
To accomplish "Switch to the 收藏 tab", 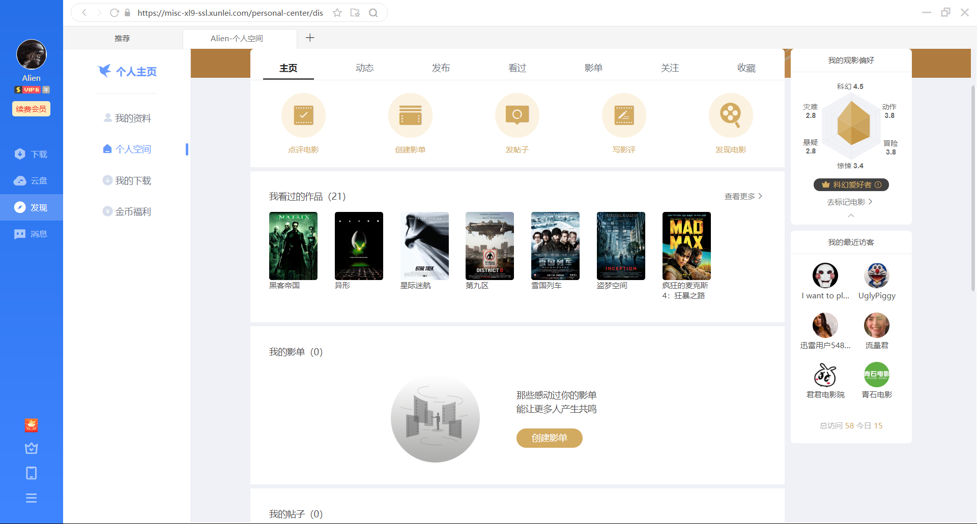I will [746, 68].
